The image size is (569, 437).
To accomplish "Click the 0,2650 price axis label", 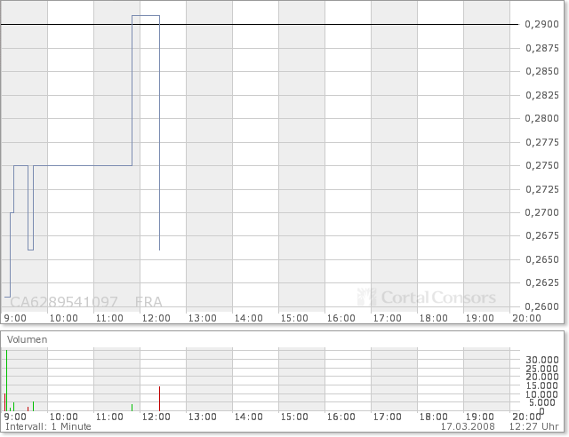I will (x=541, y=259).
